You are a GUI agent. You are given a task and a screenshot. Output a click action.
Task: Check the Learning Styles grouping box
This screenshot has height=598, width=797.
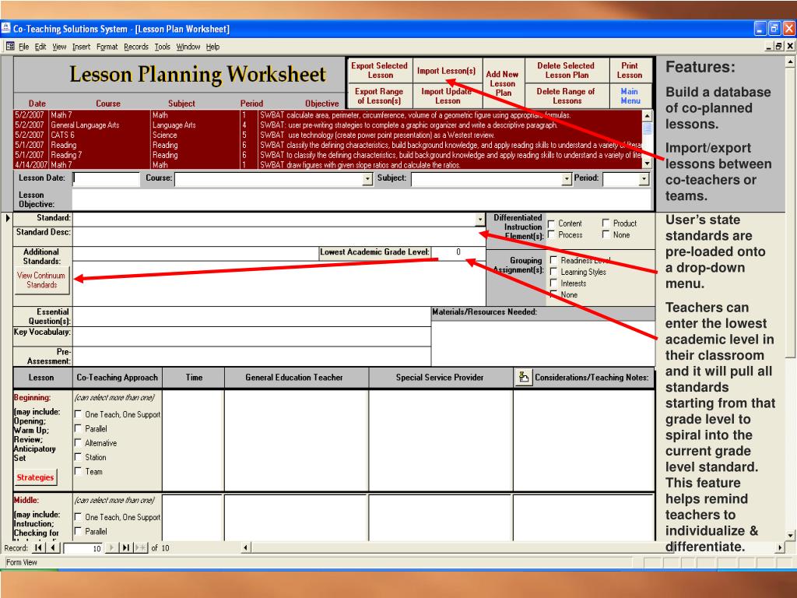click(x=553, y=272)
